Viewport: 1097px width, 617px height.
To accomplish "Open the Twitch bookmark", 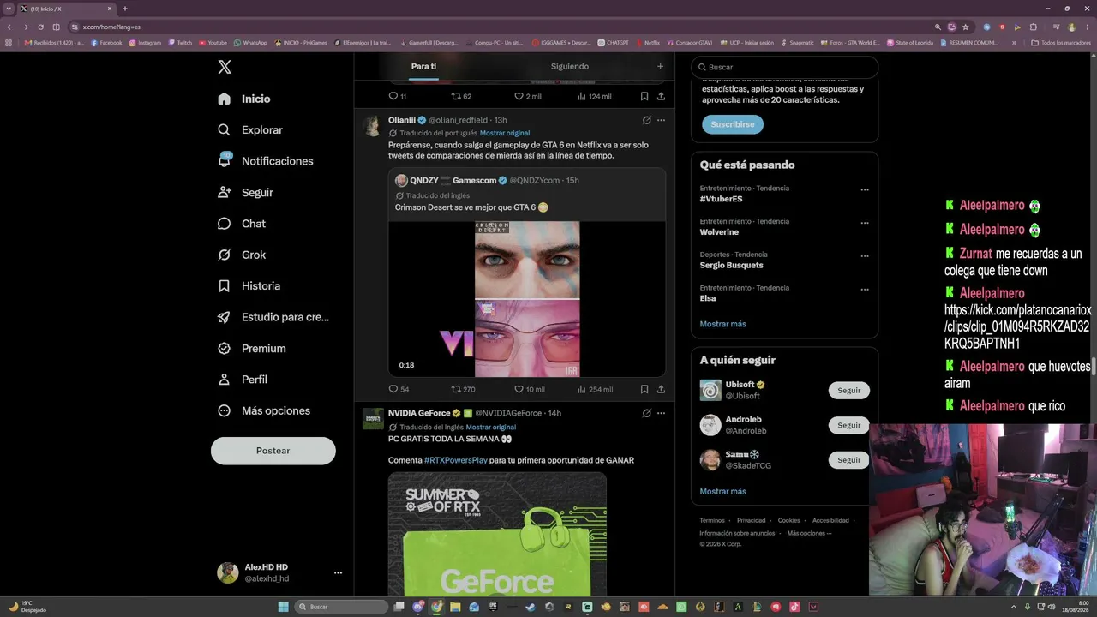I will pyautogui.click(x=180, y=42).
